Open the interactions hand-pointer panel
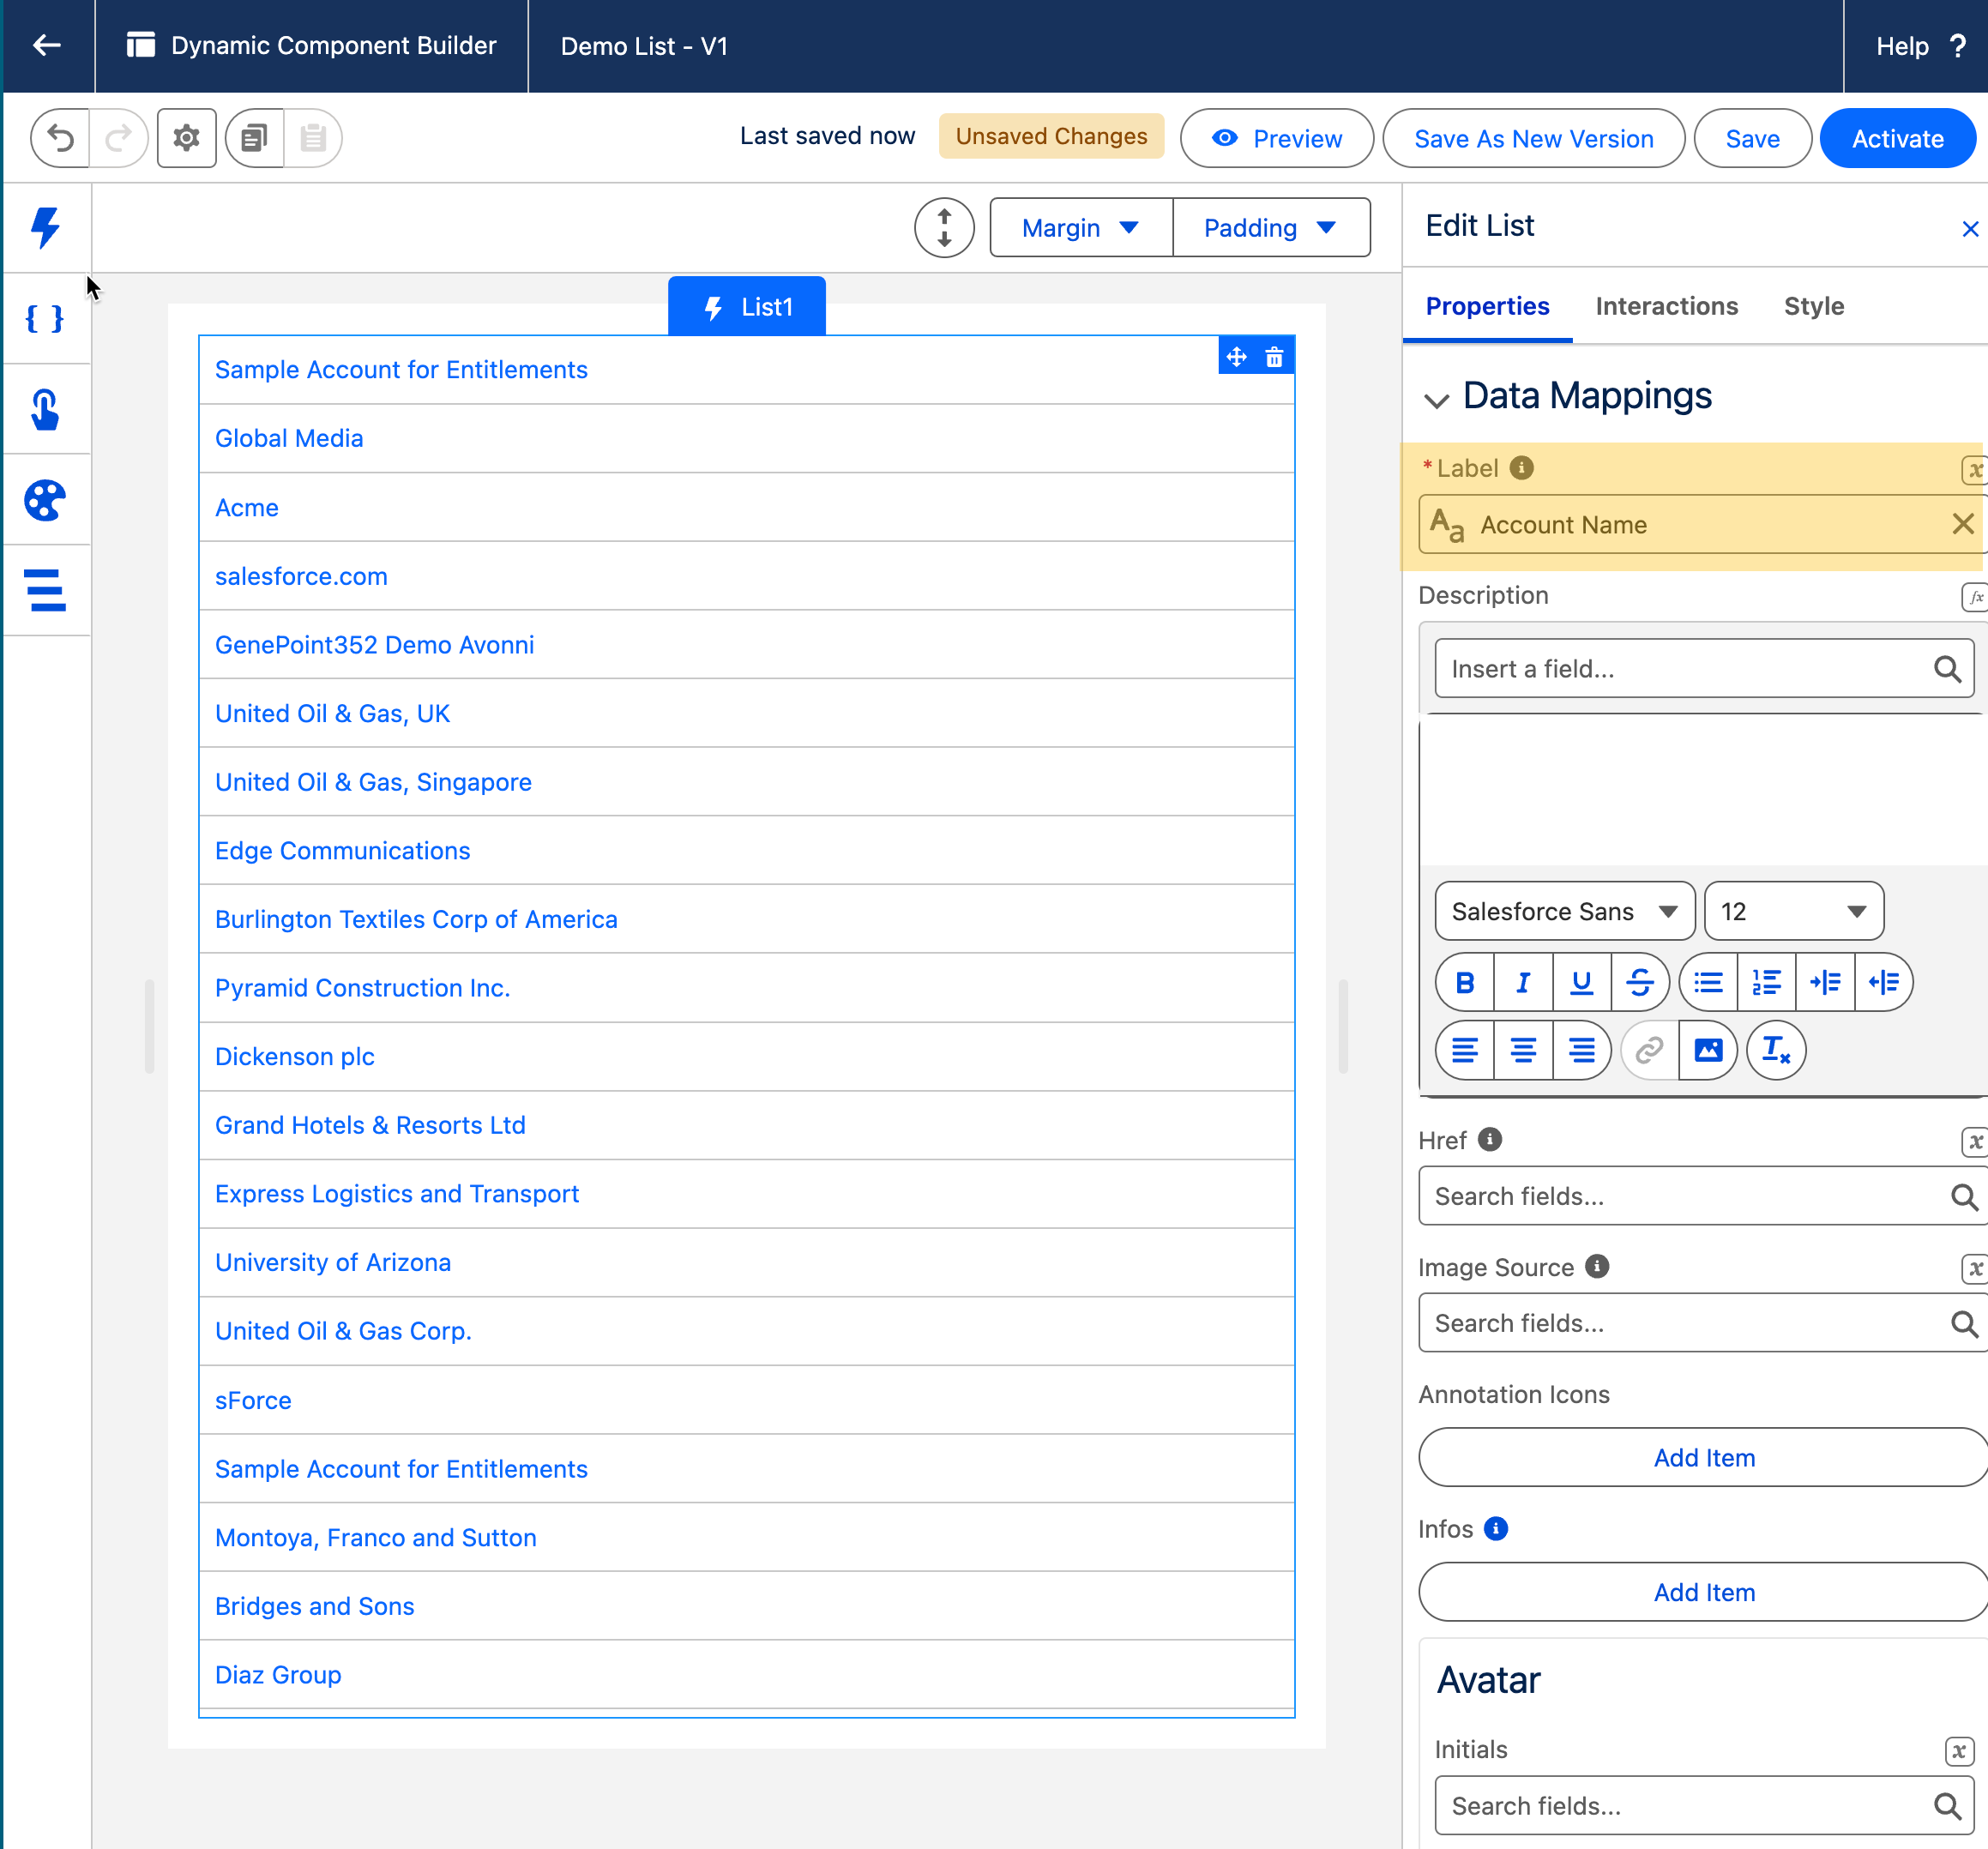Image resolution: width=1988 pixels, height=1849 pixels. [45, 409]
